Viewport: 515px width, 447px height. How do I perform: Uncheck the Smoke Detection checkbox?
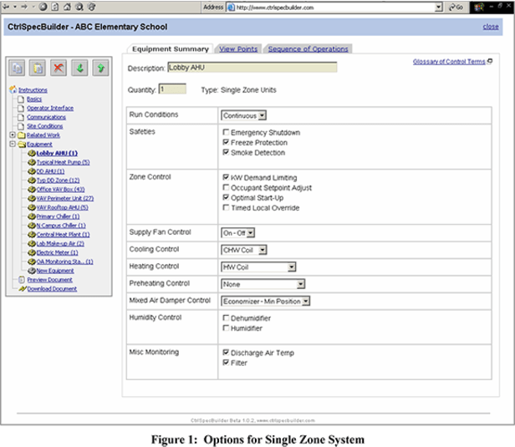(x=227, y=153)
